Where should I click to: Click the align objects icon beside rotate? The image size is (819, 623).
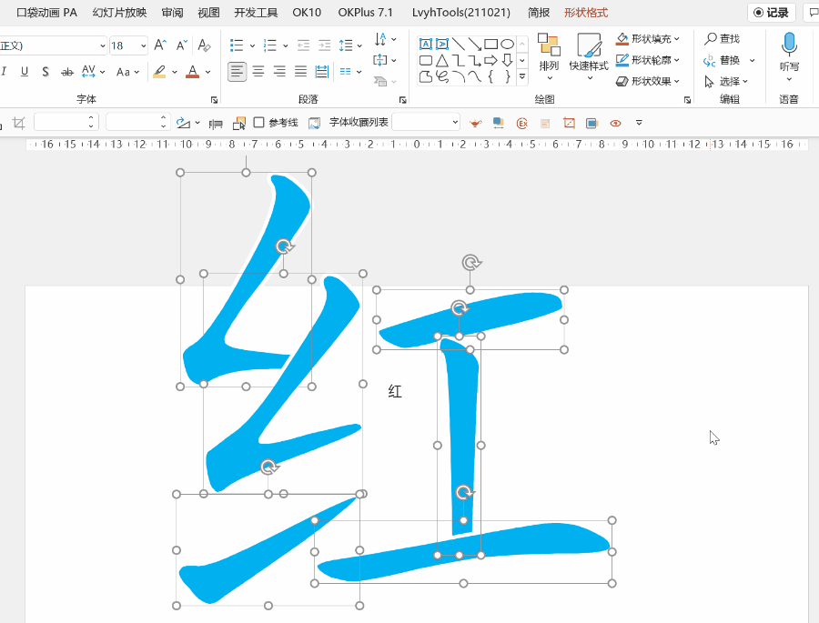pyautogui.click(x=215, y=124)
